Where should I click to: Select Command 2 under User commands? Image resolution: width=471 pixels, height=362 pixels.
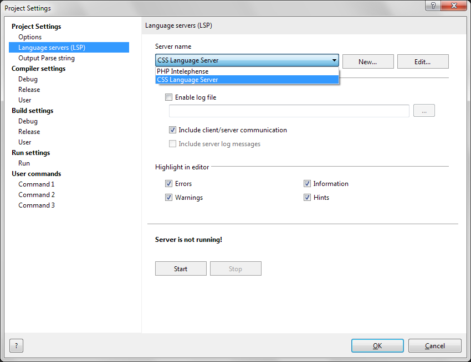click(x=37, y=195)
